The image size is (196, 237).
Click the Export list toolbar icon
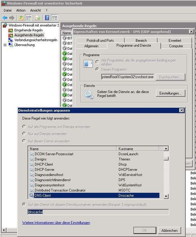coord(37,18)
